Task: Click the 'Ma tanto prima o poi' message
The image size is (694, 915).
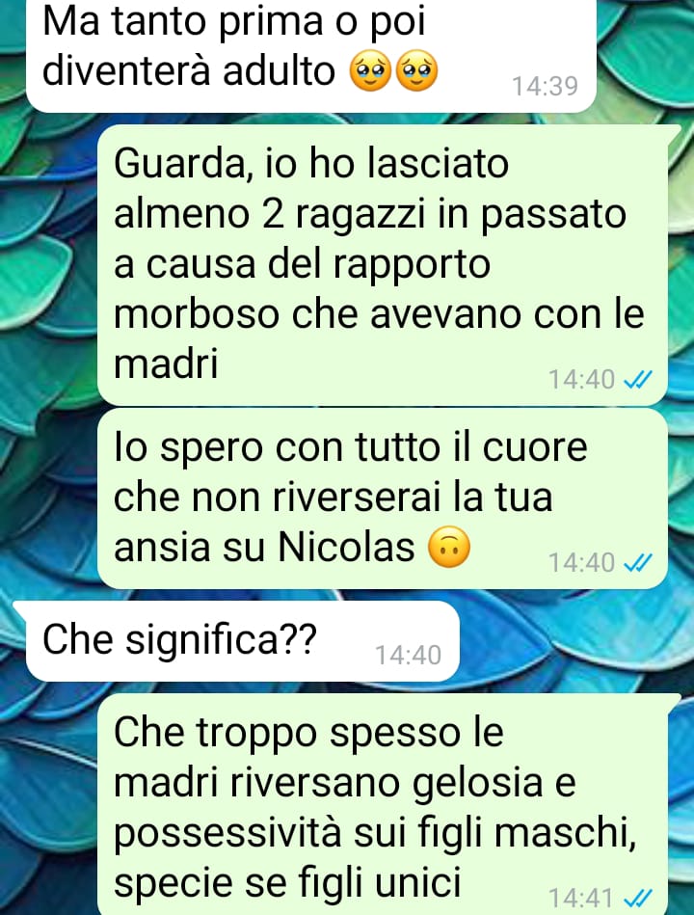Action: 311,54
